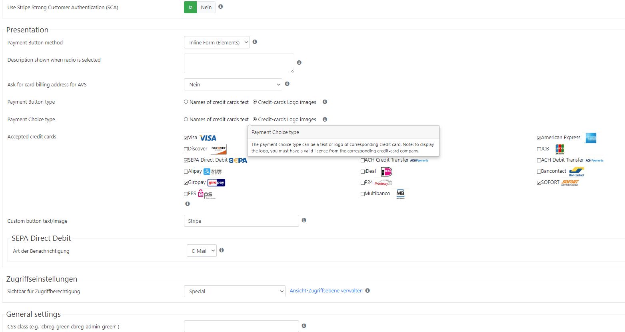Enable the Bancontact checkbox

click(539, 172)
